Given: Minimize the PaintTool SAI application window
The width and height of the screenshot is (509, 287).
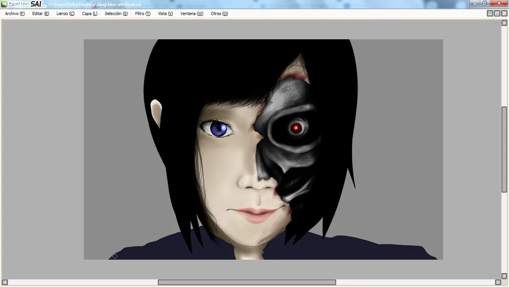Looking at the screenshot, I should click(x=475, y=3).
